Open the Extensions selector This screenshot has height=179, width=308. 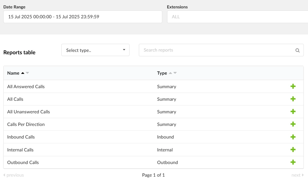click(x=237, y=17)
